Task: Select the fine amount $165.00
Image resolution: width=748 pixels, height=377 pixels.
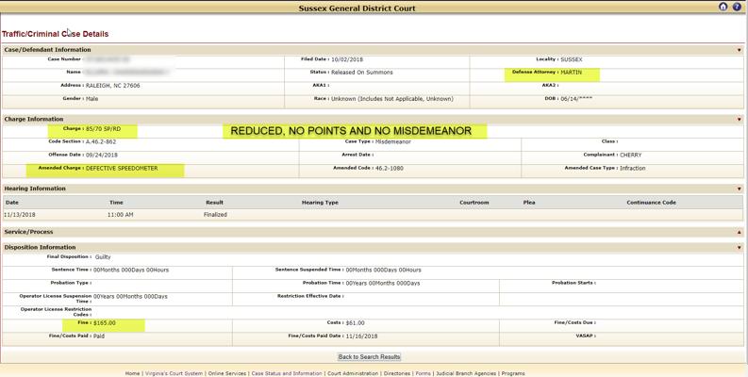Action: [x=105, y=323]
